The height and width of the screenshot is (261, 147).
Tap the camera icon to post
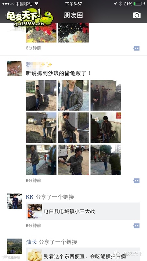[137, 15]
